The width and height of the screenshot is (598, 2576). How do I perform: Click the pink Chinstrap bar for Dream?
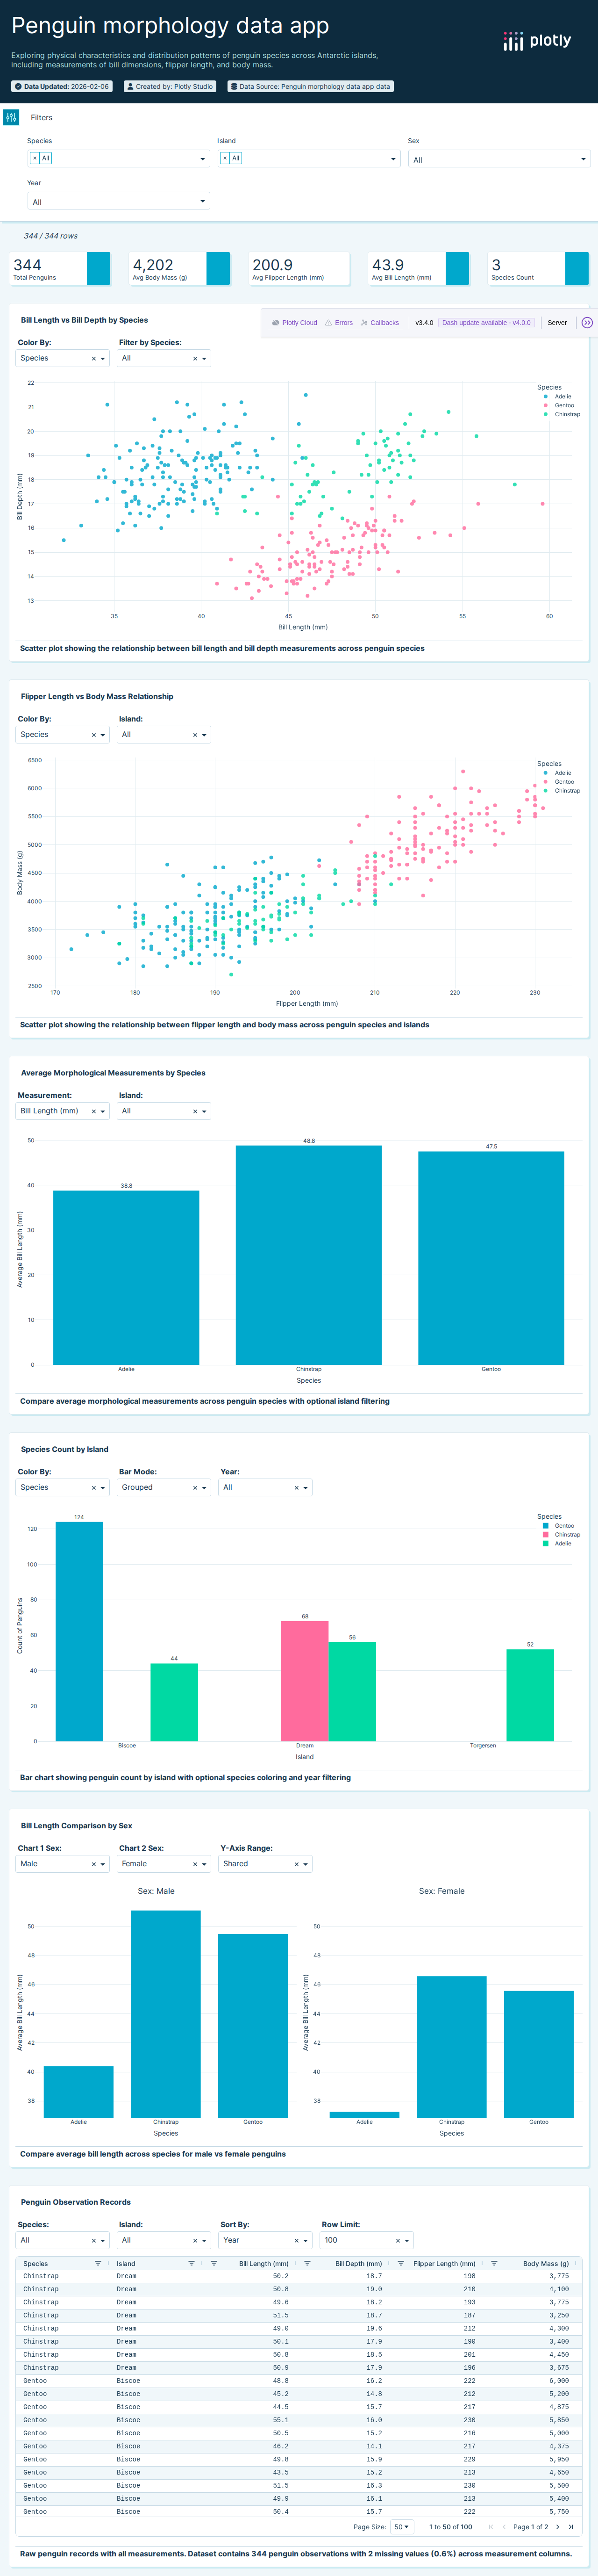coord(305,1681)
